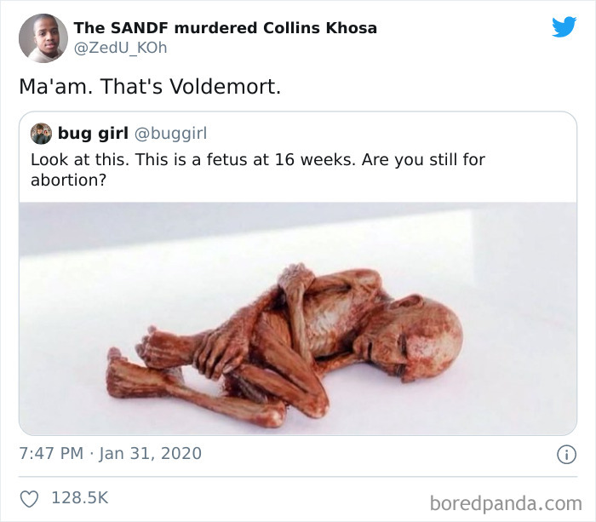Image resolution: width=596 pixels, height=522 pixels.
Task: Click the boredpanda.com watermark
Action: [506, 503]
